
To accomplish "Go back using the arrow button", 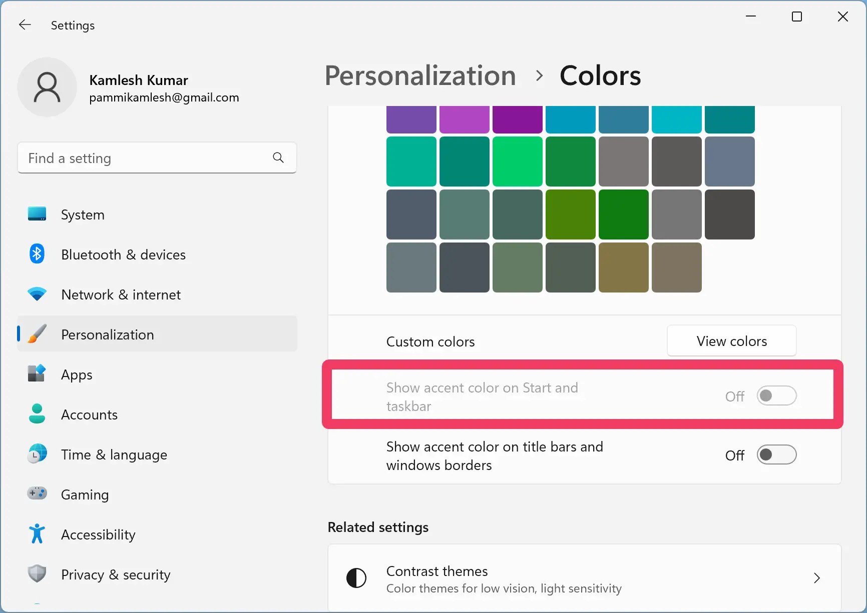I will tap(25, 24).
